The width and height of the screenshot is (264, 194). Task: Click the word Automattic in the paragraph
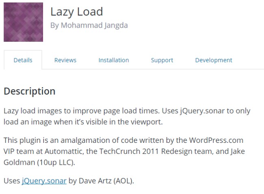click(x=64, y=151)
